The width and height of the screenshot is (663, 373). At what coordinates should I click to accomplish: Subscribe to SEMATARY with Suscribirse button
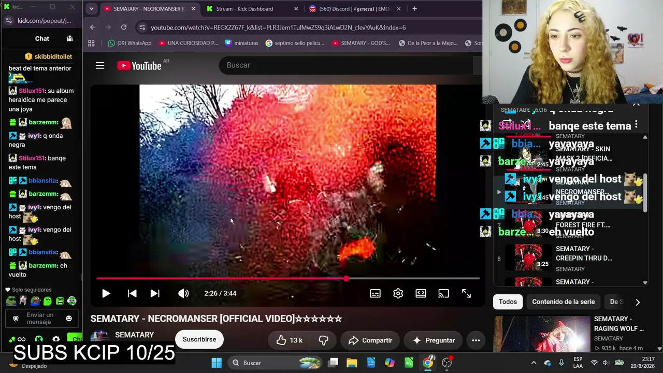[x=199, y=339]
